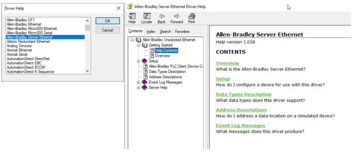Select AutomationDirect ECOM driver
Image resolution: width=354 pixels, height=153 pixels.
[x=45, y=67]
